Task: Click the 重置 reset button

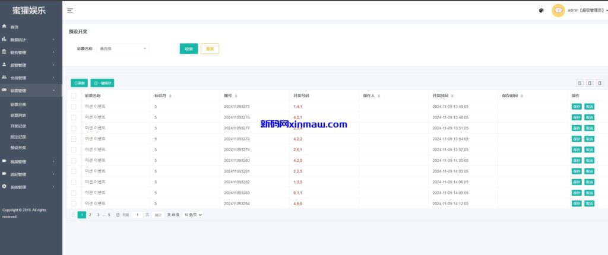Action: tap(210, 49)
